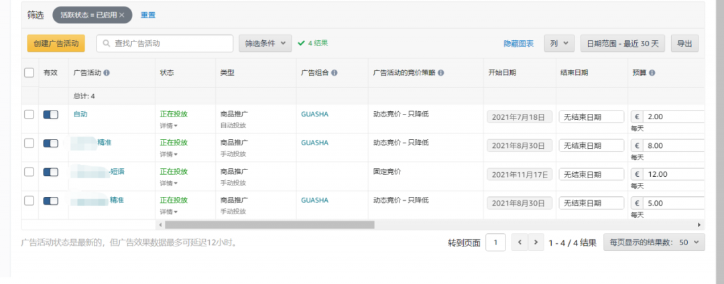
Task: Select checkbox for the 自动 campaign row
Action: [x=29, y=115]
